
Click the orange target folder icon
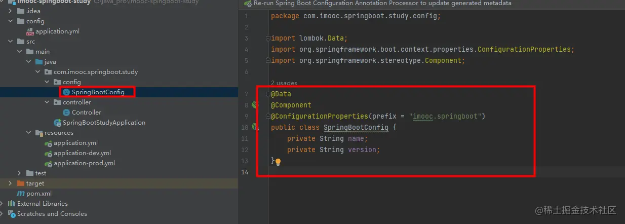[20, 183]
